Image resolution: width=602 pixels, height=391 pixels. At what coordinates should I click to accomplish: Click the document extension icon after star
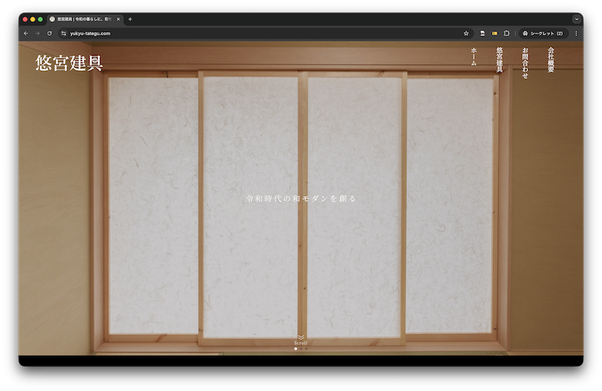[x=482, y=33]
